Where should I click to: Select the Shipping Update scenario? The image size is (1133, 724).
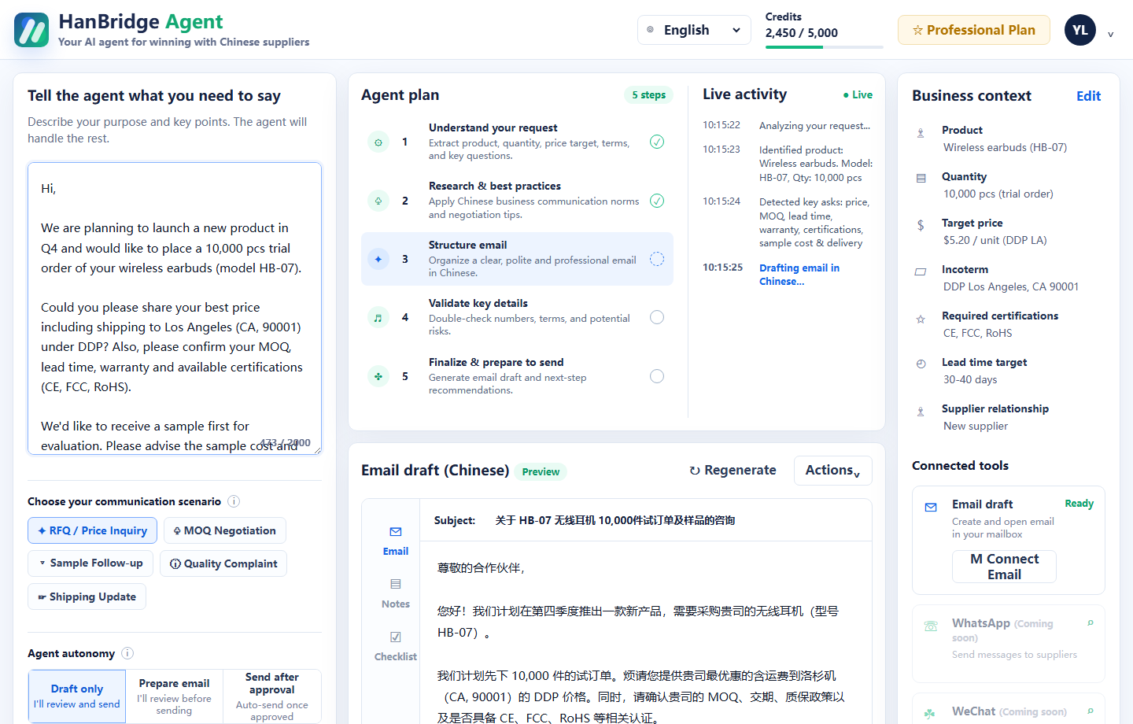pos(87,597)
